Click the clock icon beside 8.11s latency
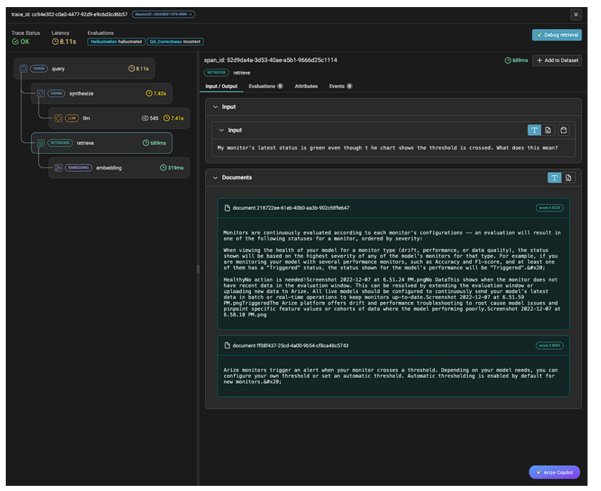The image size is (601, 491). (55, 41)
